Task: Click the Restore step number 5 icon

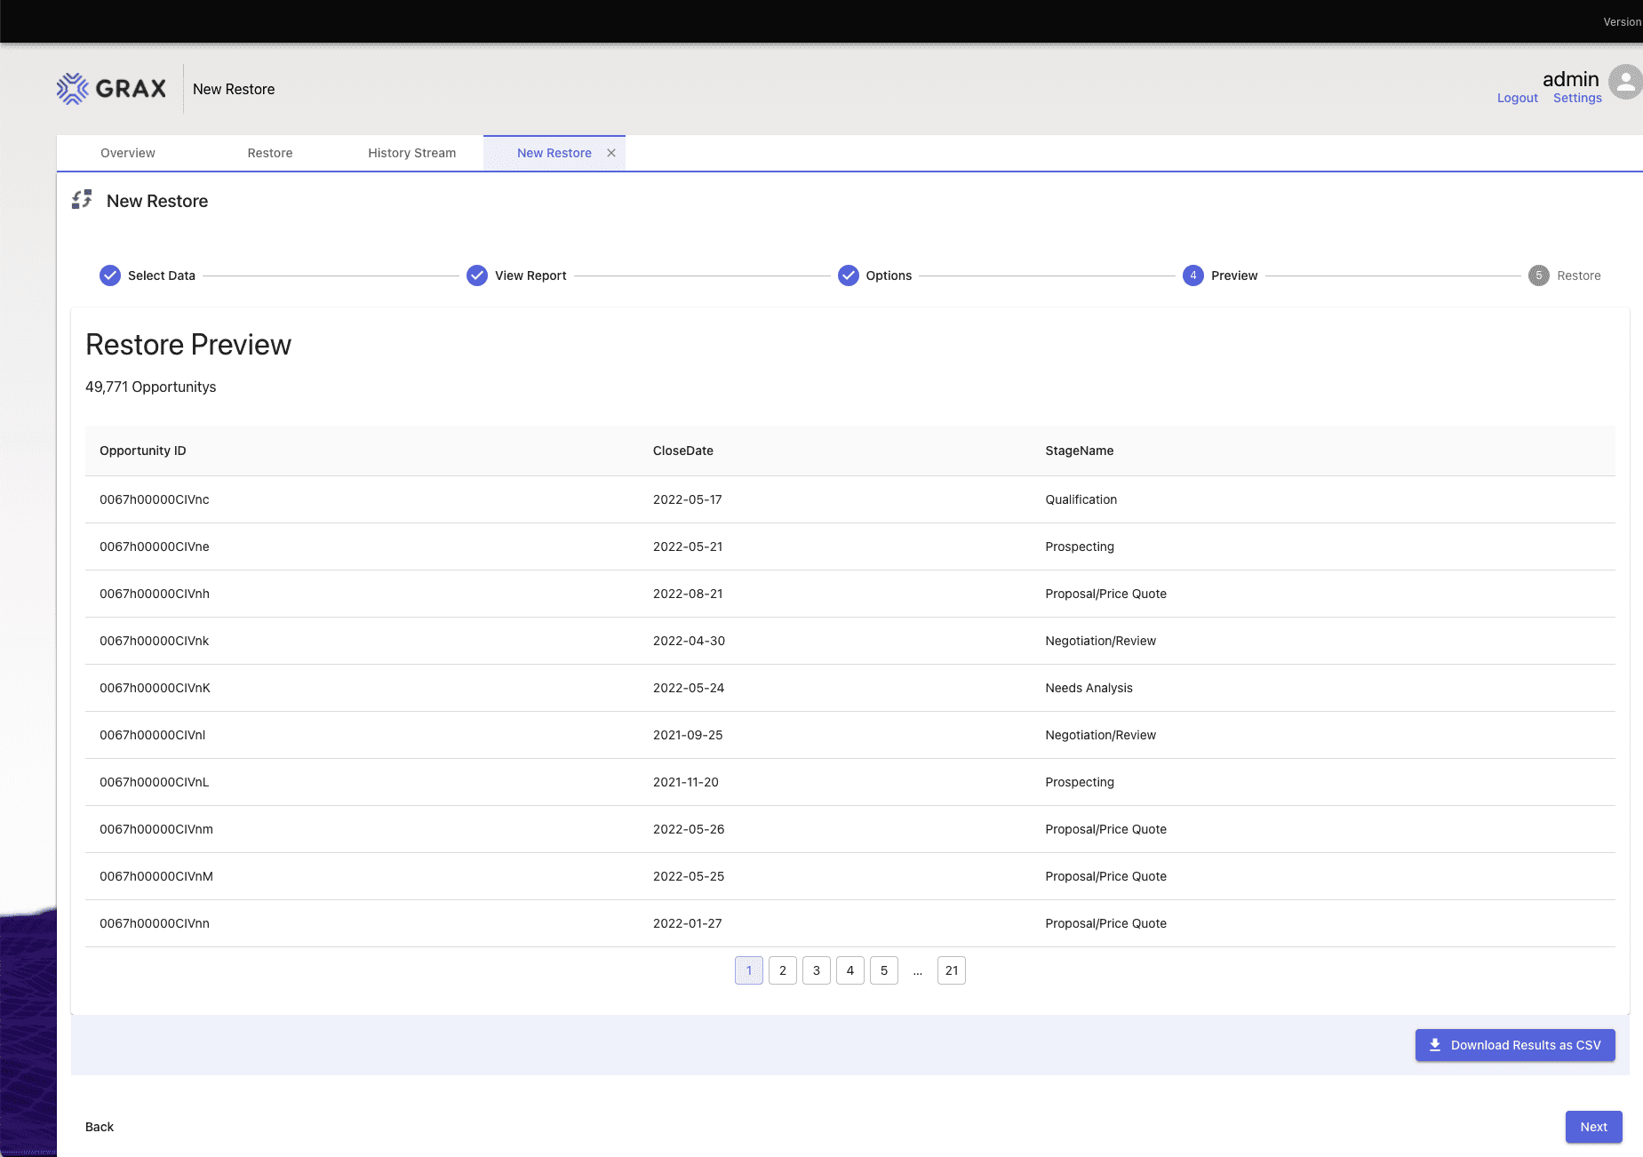Action: [1539, 275]
